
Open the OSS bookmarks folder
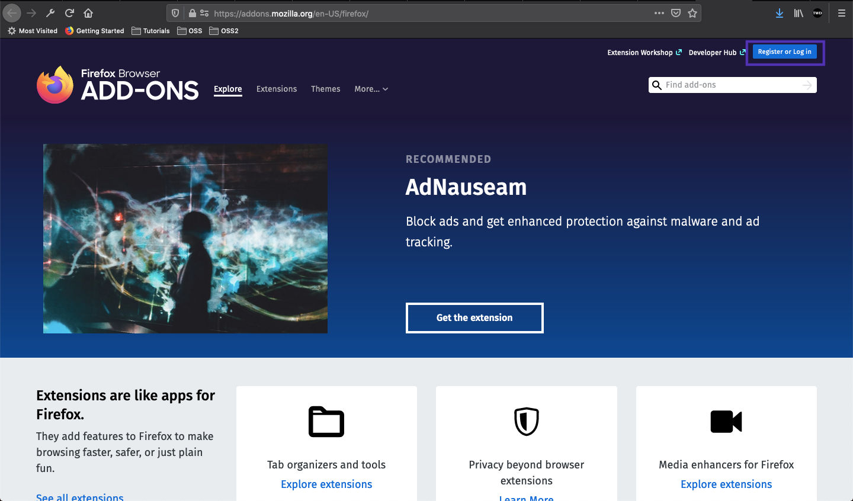190,31
